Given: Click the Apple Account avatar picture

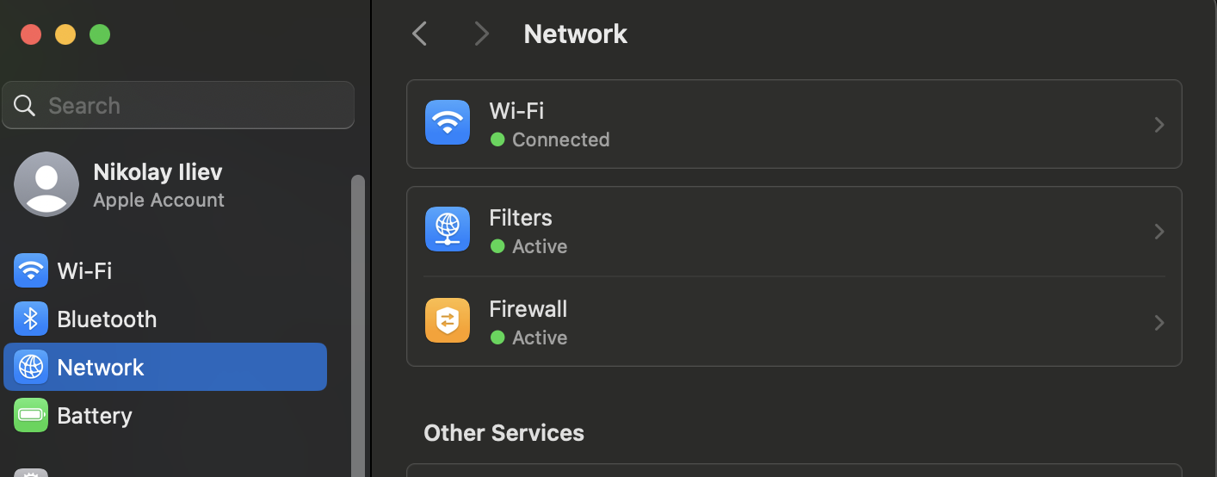Looking at the screenshot, I should pyautogui.click(x=46, y=184).
